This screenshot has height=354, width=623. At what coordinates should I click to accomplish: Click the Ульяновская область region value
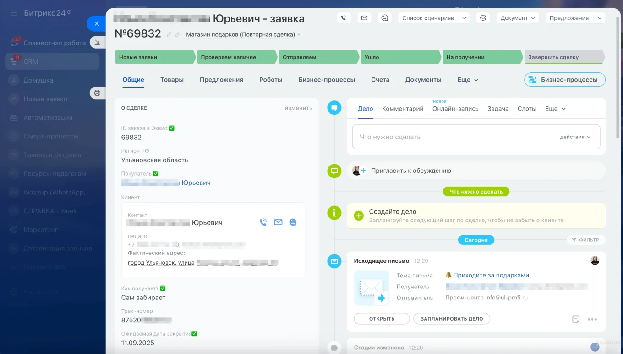(154, 160)
